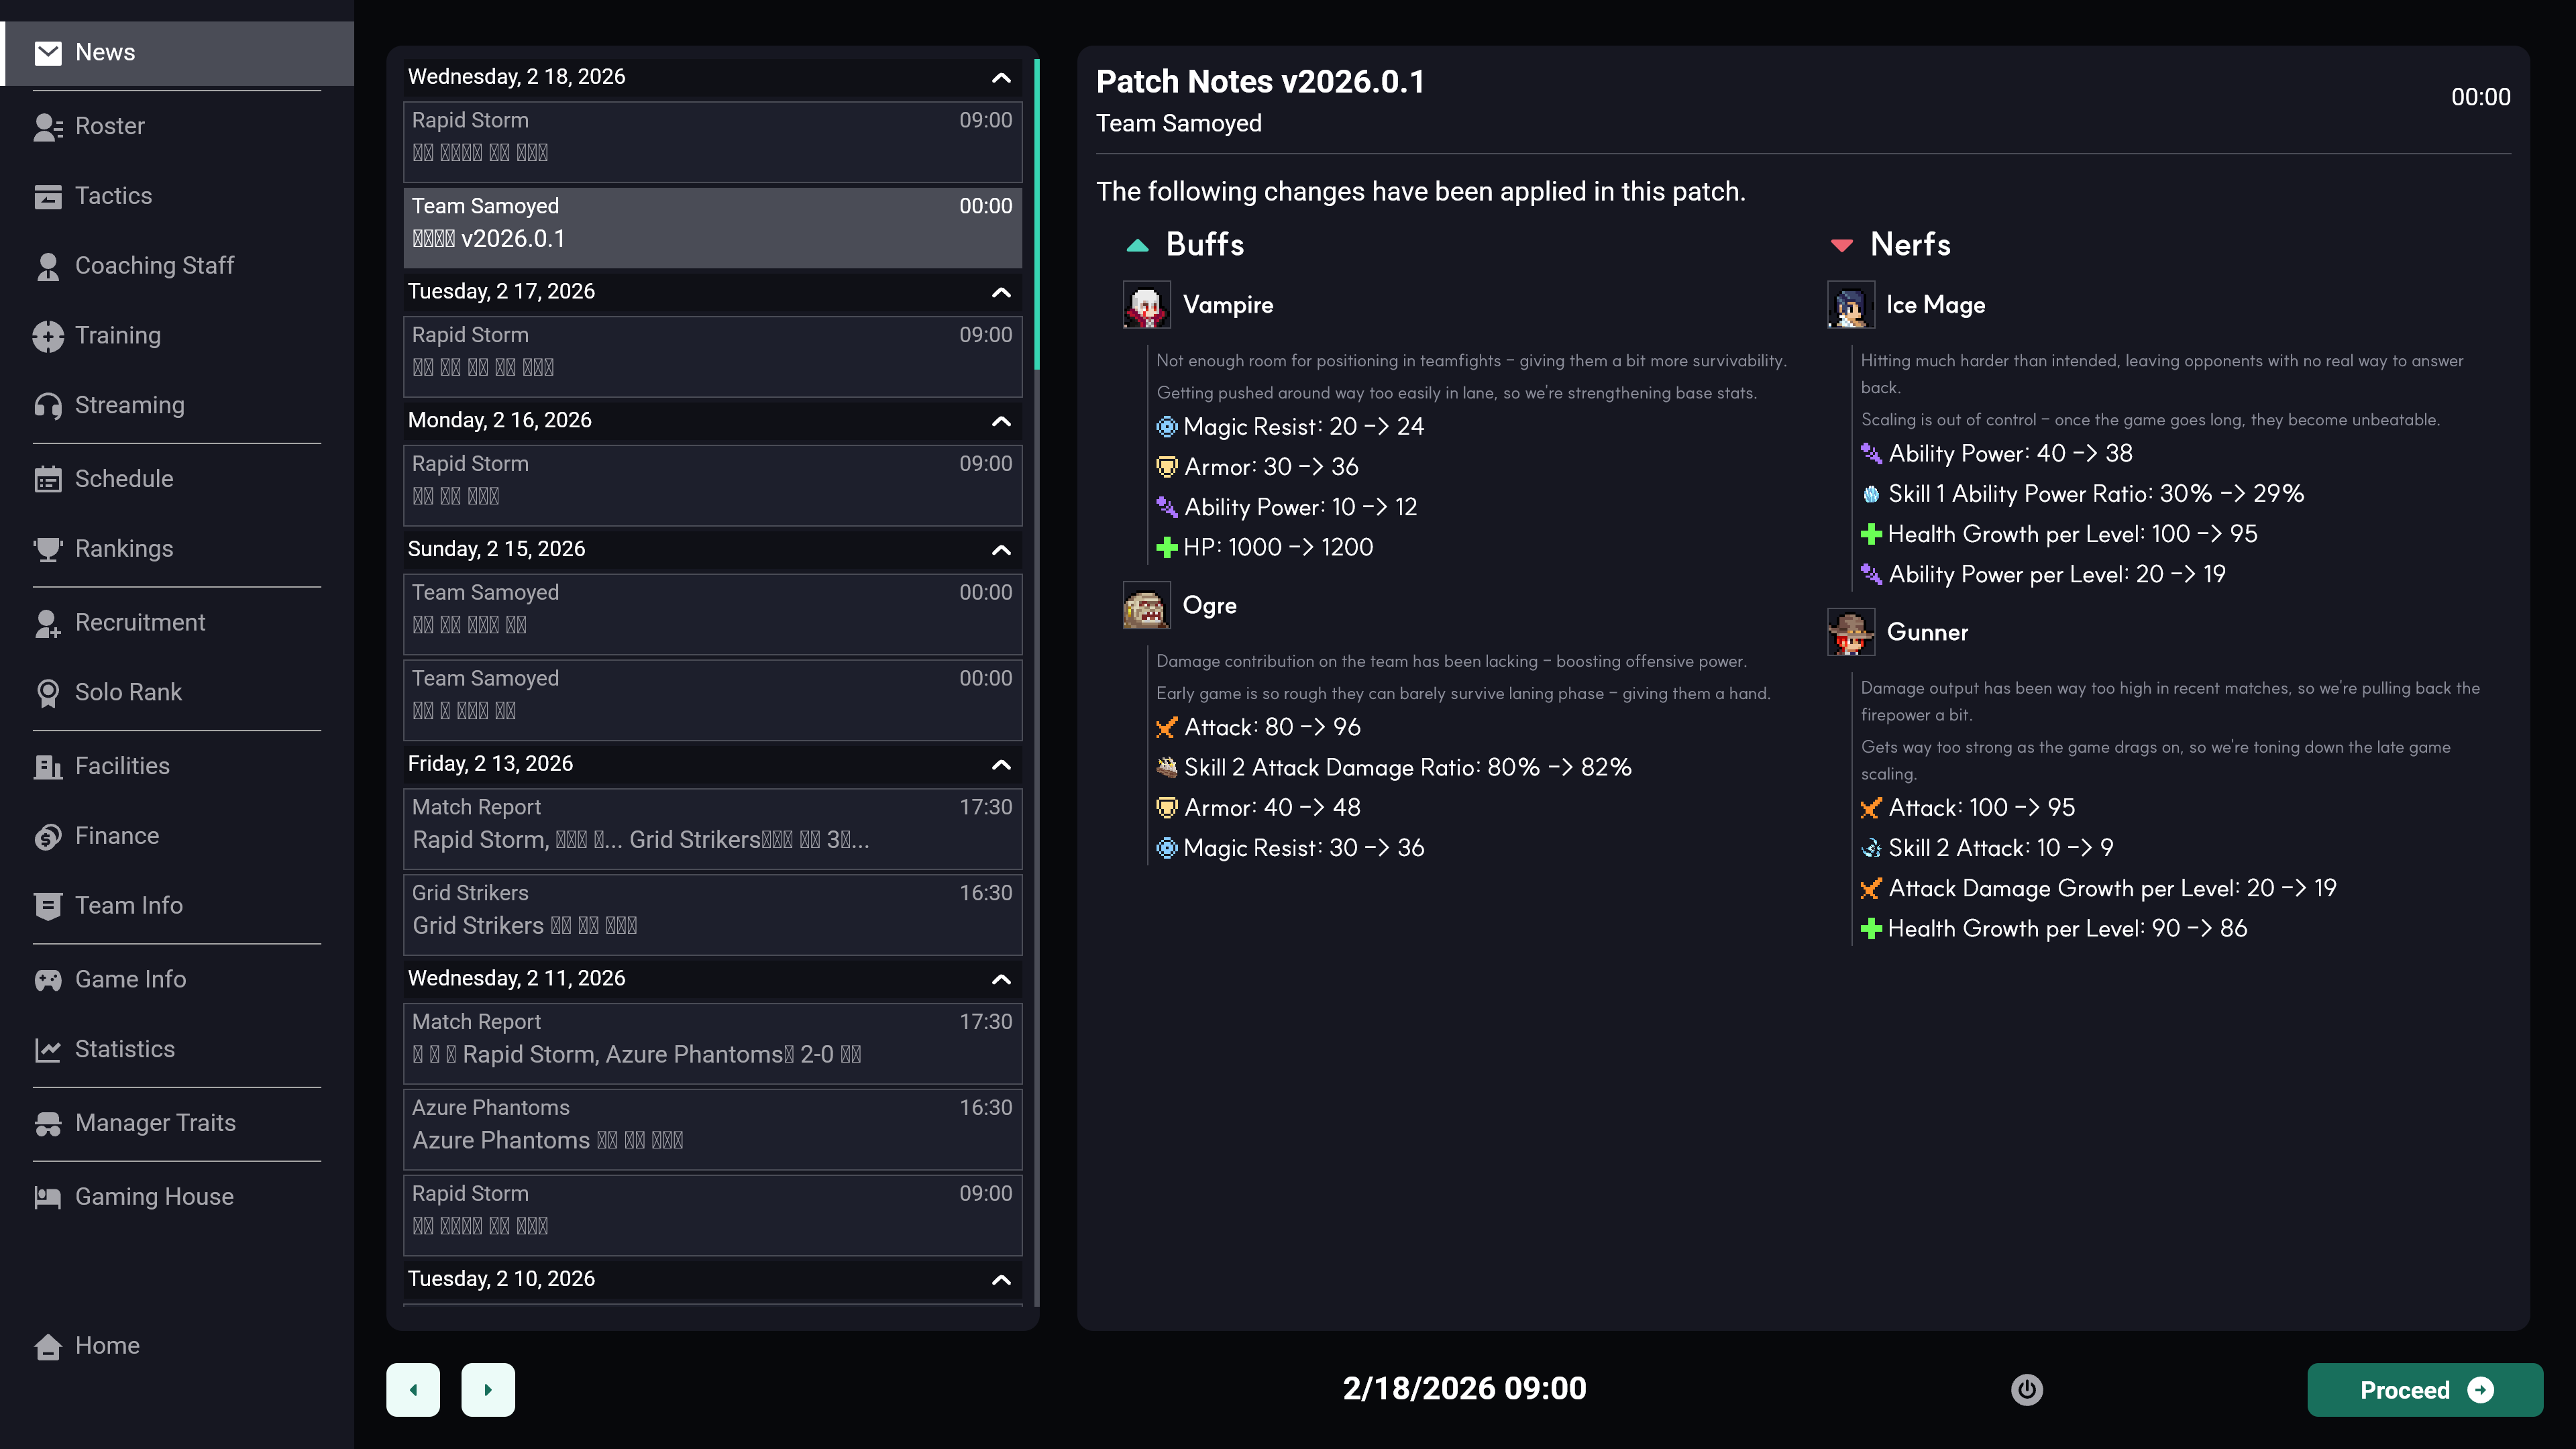This screenshot has width=2576, height=1449.
Task: Click the Vampire champion portrait
Action: [1146, 305]
